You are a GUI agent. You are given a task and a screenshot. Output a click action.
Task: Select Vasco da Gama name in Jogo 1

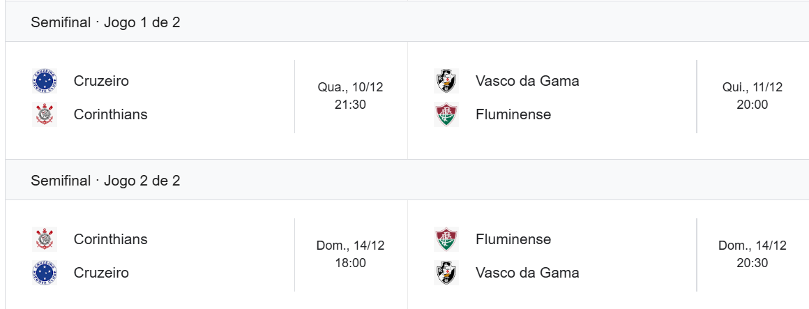[527, 81]
